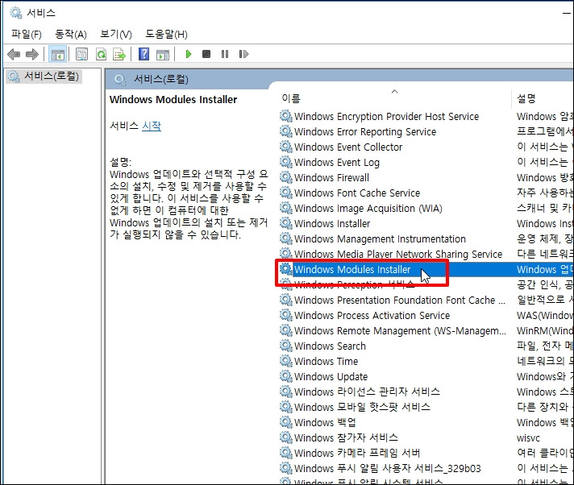Image resolution: width=574 pixels, height=485 pixels.
Task: Toggle the show/hide console tree icon
Action: coord(57,54)
